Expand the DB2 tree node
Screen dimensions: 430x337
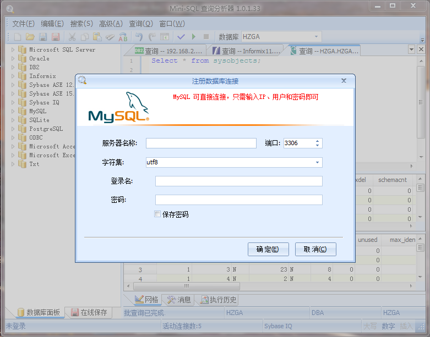13,67
